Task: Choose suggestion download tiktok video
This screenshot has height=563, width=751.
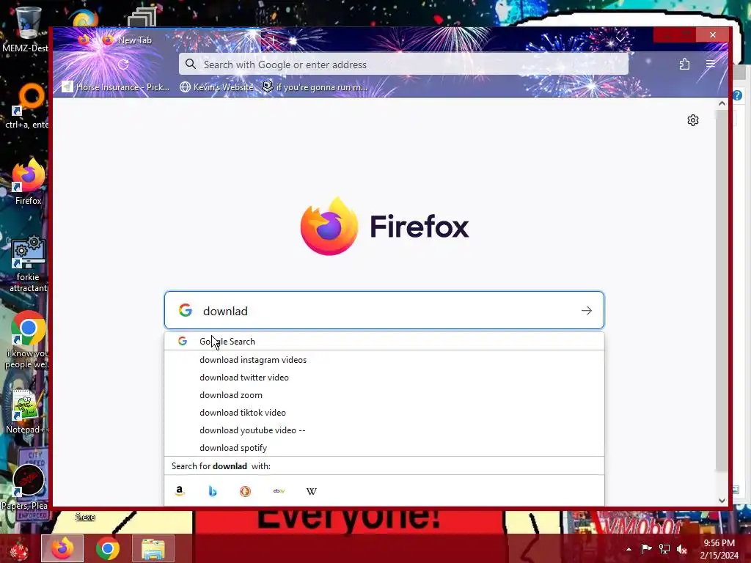Action: coord(384,413)
